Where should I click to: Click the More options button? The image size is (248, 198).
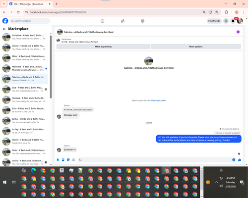[x=196, y=47]
